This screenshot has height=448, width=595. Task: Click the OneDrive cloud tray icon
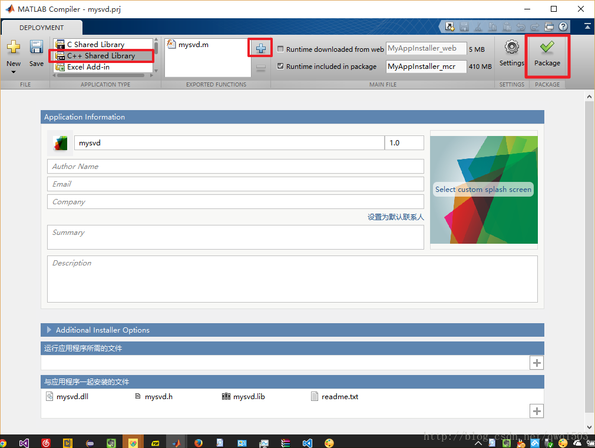(577, 443)
